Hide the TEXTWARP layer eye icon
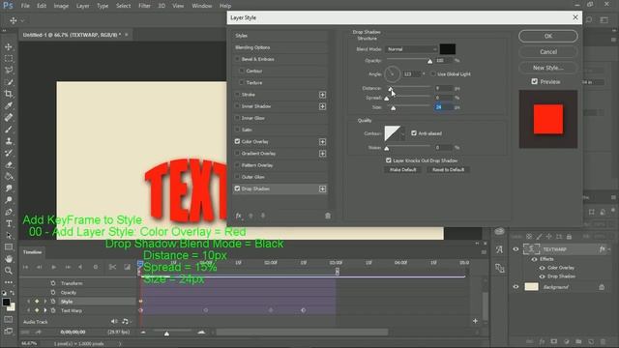The height and width of the screenshot is (348, 619). click(x=516, y=249)
